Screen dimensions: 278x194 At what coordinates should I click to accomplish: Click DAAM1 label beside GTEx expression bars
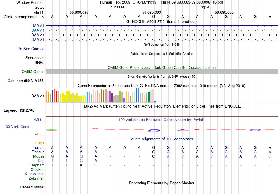38,96
